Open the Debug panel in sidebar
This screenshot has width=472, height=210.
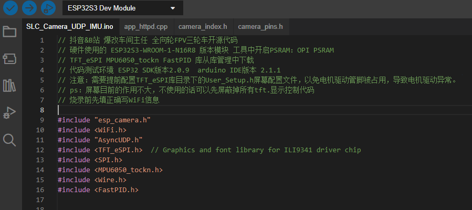coord(9,113)
